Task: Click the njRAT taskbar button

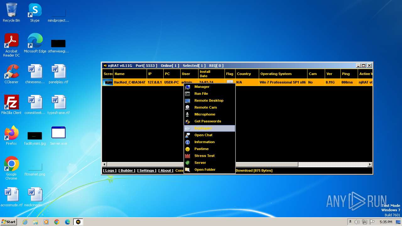Action: [x=78, y=222]
